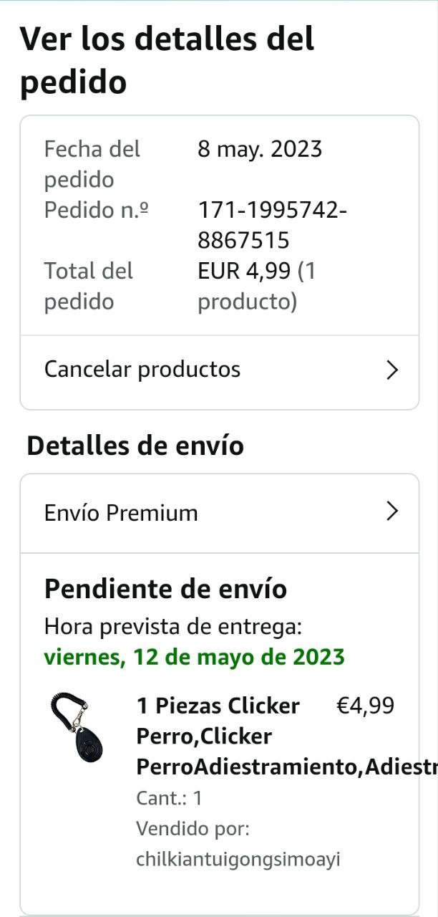This screenshot has height=917, width=438.
Task: Click the Vendido por label
Action: tap(193, 829)
